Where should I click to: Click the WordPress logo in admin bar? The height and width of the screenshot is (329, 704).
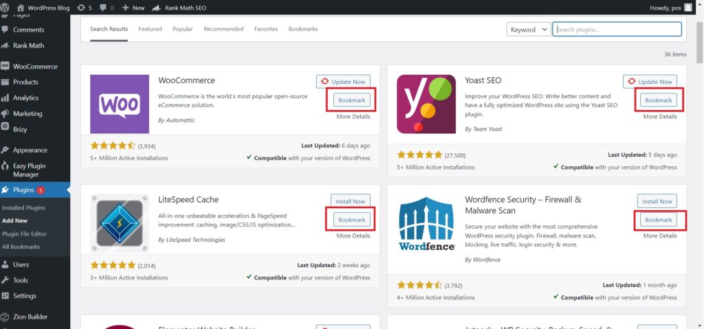click(x=5, y=8)
